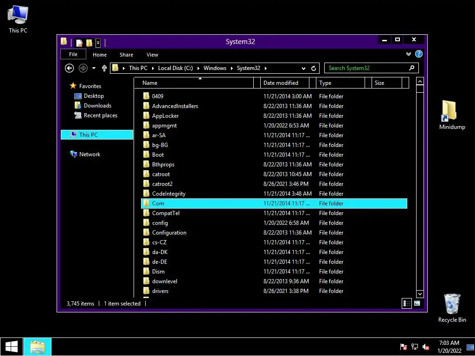Click System32 in the address breadcrumb
Image resolution: width=475 pixels, height=356 pixels.
[249, 68]
